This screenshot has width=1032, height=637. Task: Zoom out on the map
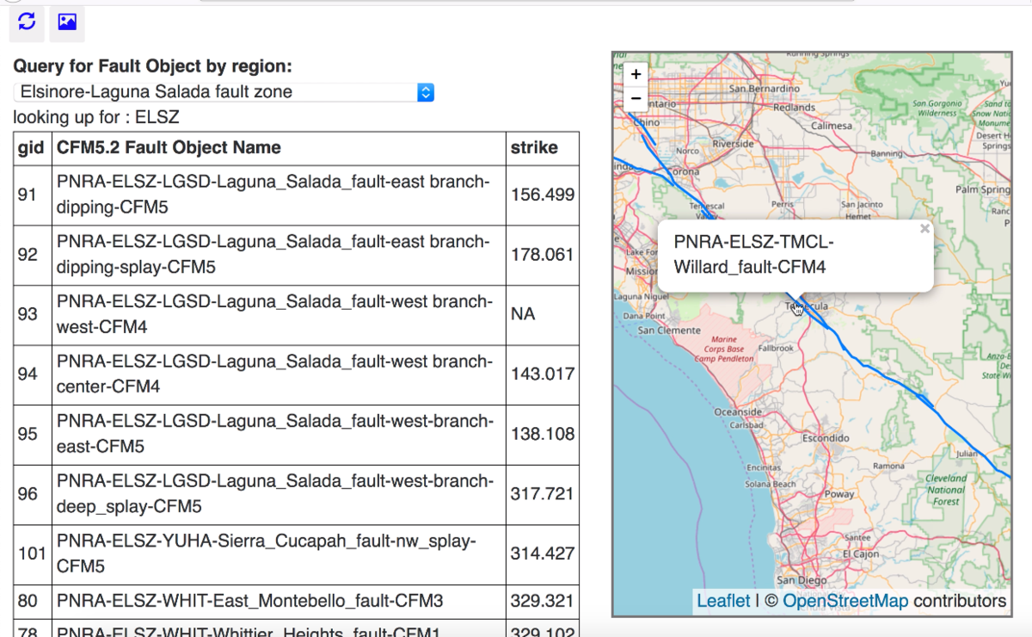pyautogui.click(x=636, y=98)
